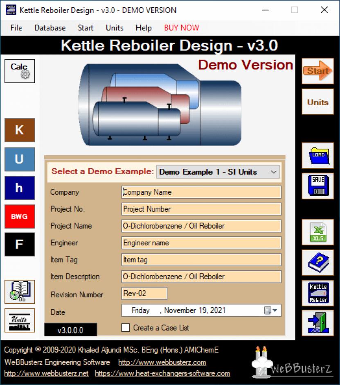This screenshot has height=385, width=340.
Task: Open the date picker calendar dropdown
Action: pyautogui.click(x=271, y=310)
